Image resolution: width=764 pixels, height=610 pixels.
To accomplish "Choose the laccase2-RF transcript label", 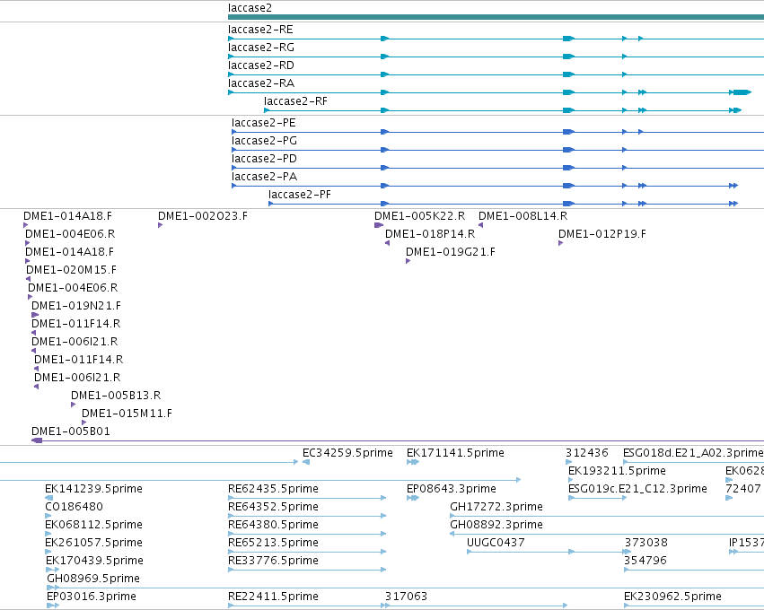I will point(295,101).
